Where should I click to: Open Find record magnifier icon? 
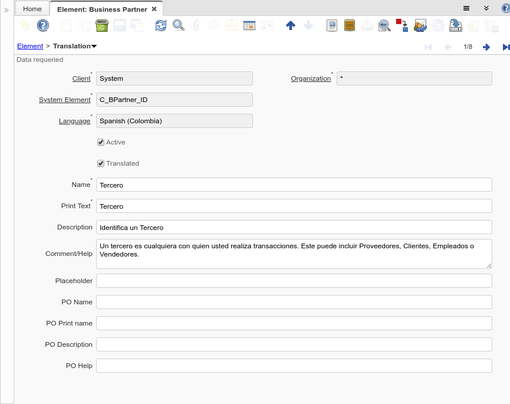point(179,25)
